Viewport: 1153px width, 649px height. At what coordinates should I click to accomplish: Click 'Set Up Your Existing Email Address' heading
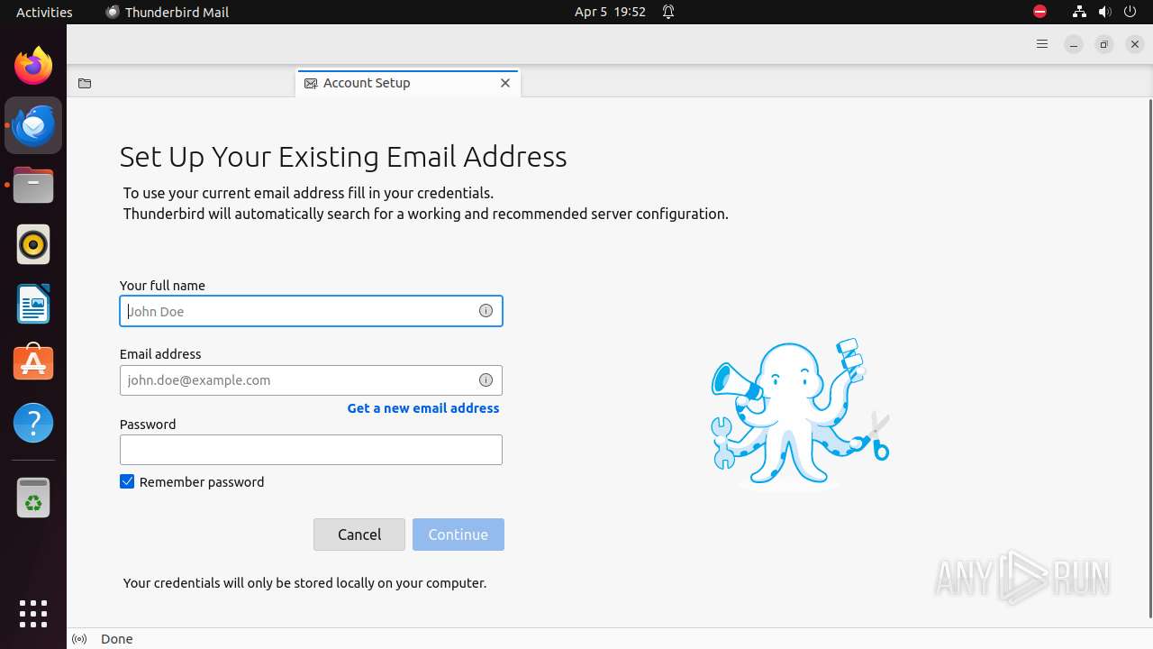pyautogui.click(x=343, y=157)
